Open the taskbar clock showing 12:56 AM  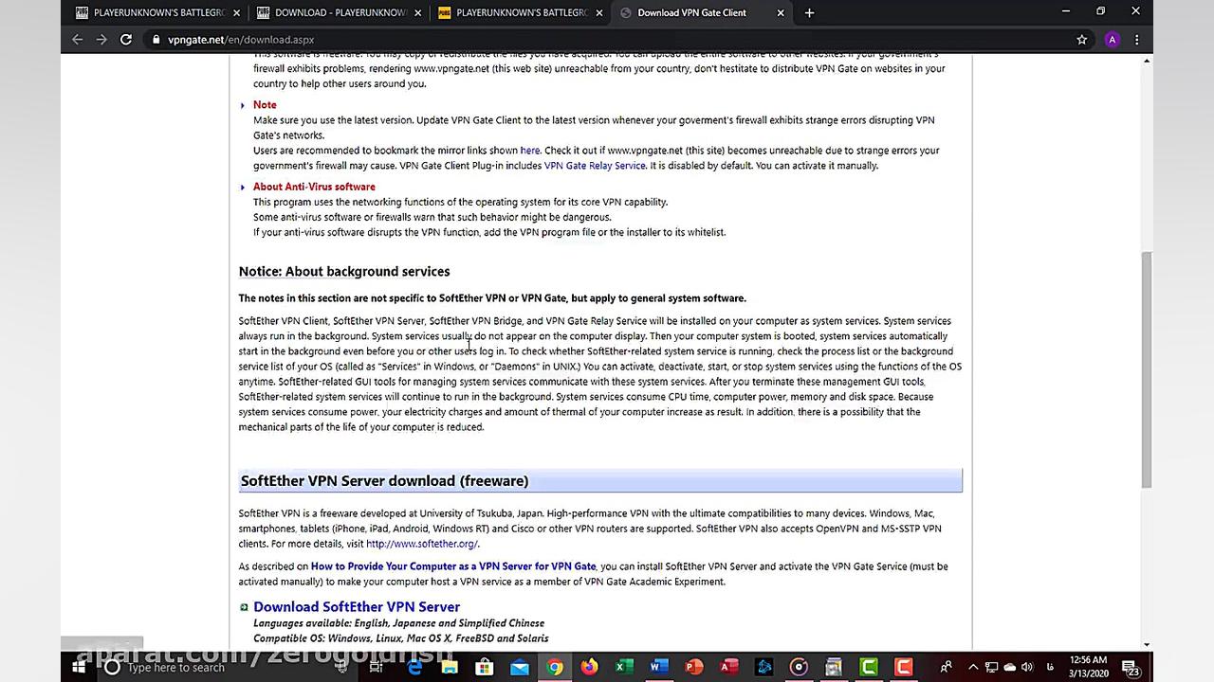[1087, 667]
